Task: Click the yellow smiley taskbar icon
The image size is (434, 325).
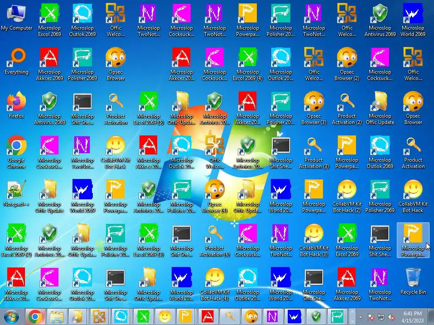Action: (165, 317)
